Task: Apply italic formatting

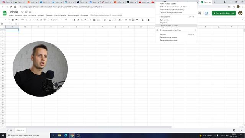Action: coord(78,20)
